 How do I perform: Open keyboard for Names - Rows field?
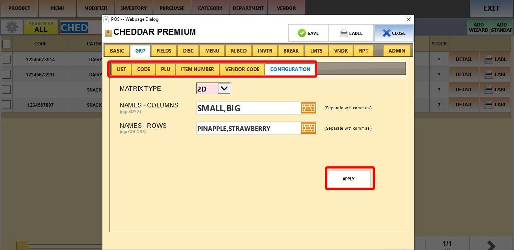pyautogui.click(x=308, y=128)
